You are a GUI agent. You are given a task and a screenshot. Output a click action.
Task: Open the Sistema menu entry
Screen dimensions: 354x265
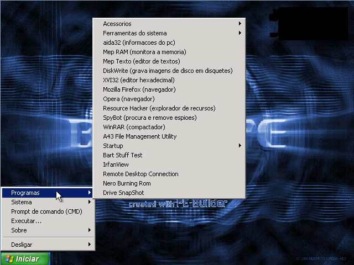click(48, 202)
